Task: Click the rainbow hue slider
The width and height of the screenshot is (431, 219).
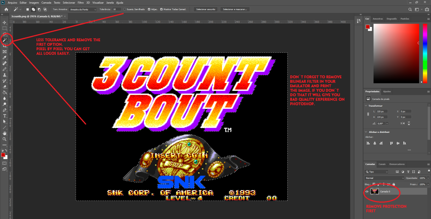Action: [x=425, y=53]
